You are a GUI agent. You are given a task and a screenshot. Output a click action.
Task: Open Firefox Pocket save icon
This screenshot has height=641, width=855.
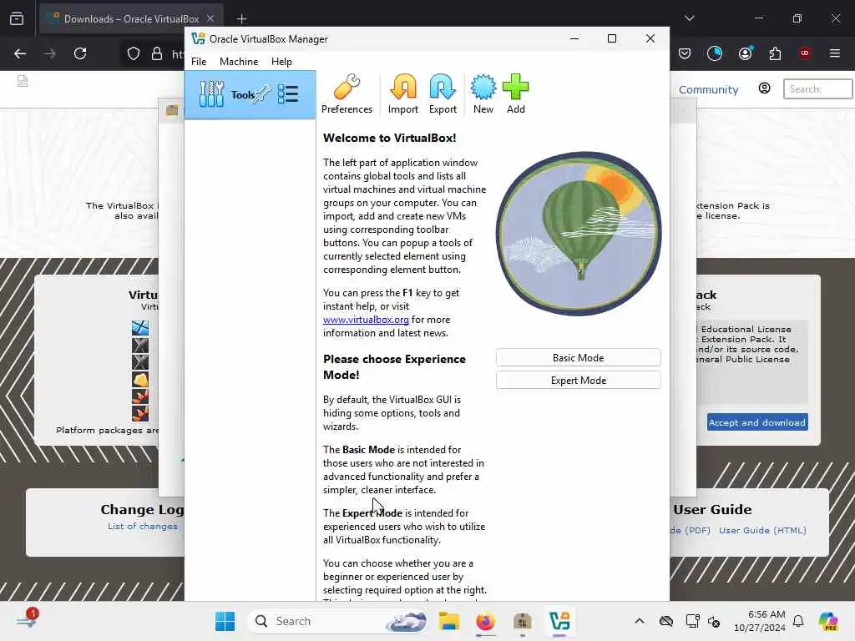pos(685,53)
